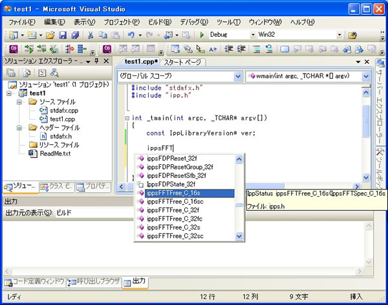Click the Properties icon in Solution Explorer
Image resolution: width=388 pixels, height=305 pixels.
[x=11, y=73]
